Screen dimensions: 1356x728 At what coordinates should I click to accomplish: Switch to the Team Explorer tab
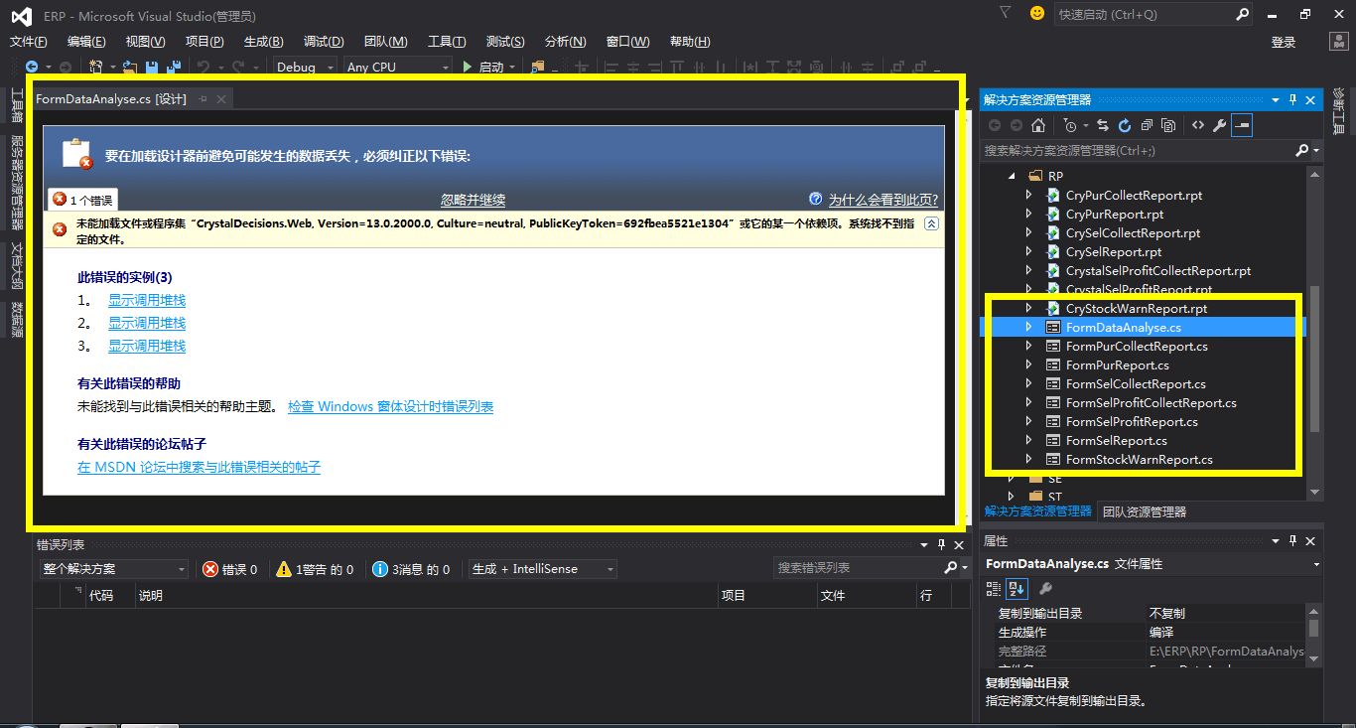[1145, 511]
